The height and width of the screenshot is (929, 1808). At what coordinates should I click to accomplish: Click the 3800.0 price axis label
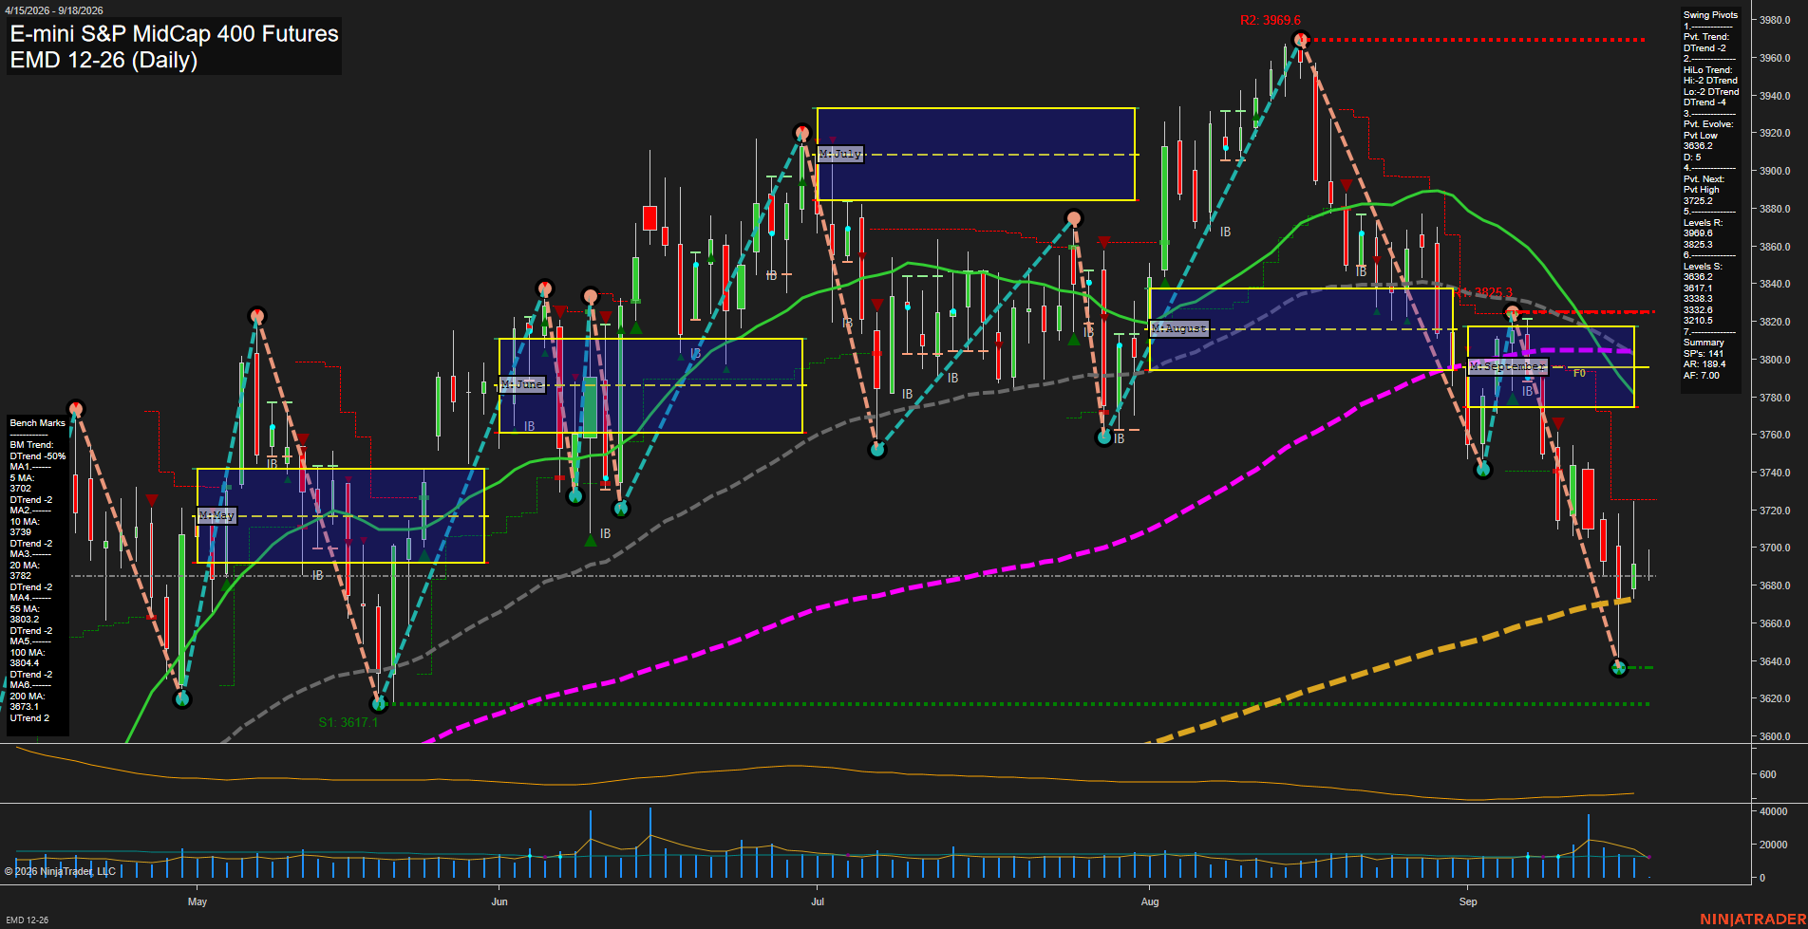(x=1775, y=360)
